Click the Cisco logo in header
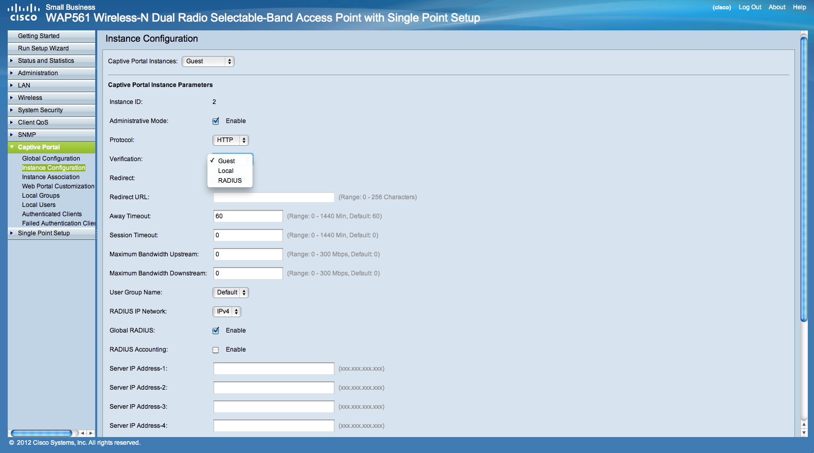 coord(23,13)
